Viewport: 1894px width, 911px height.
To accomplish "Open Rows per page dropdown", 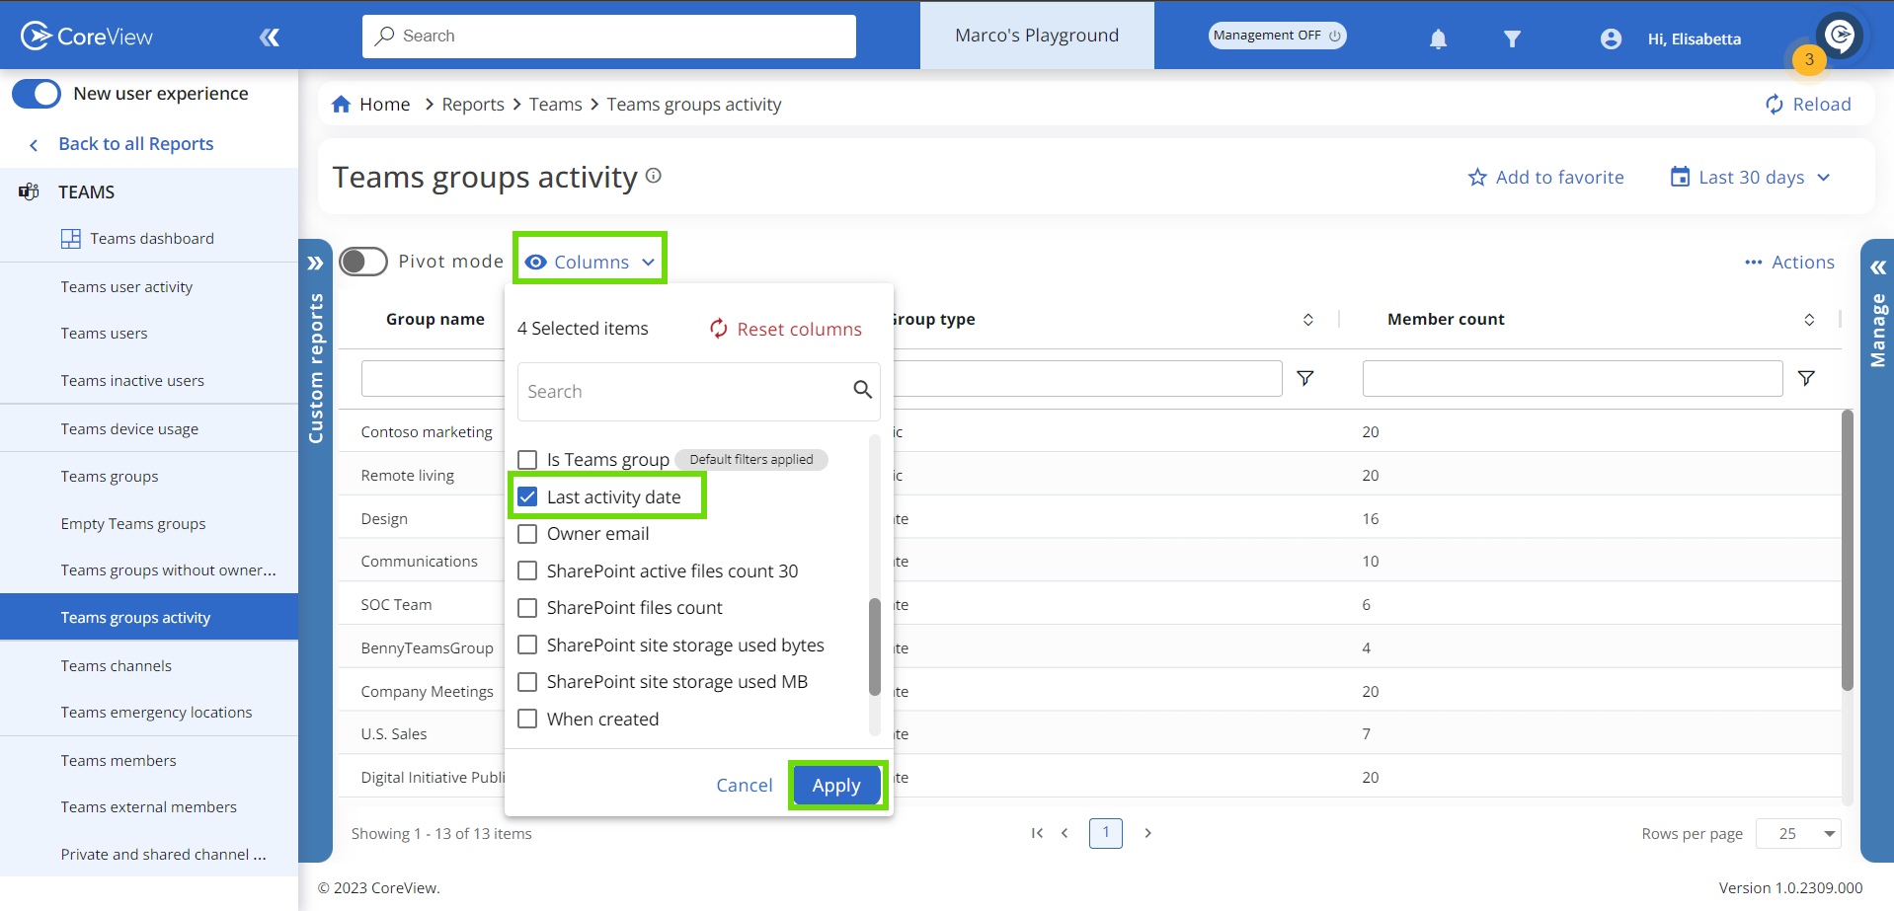I will pyautogui.click(x=1798, y=834).
